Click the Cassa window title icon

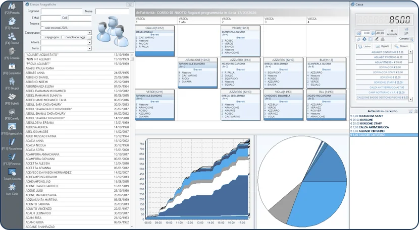(x=352, y=4)
